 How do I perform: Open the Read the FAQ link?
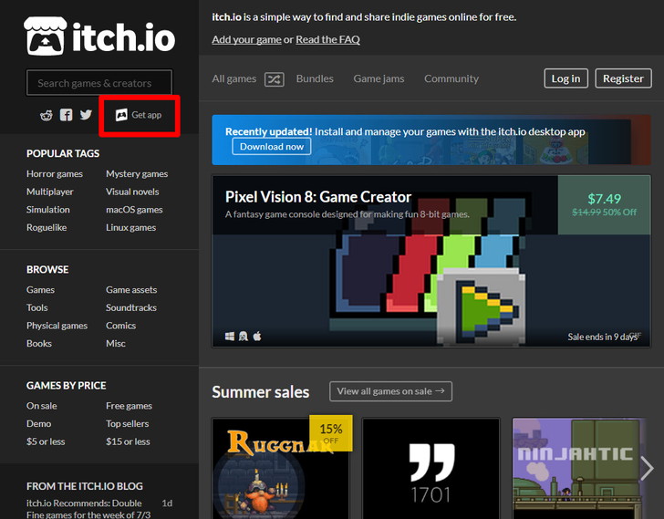point(327,39)
